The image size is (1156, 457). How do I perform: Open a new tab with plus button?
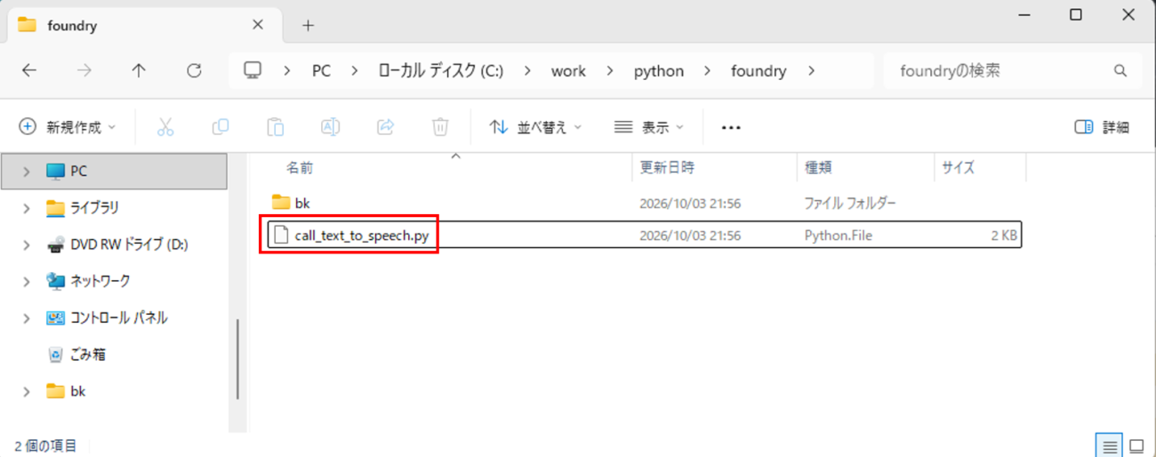pos(308,26)
